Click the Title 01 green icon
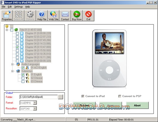Viewport: 158px width, 122px height. (x=16, y=30)
